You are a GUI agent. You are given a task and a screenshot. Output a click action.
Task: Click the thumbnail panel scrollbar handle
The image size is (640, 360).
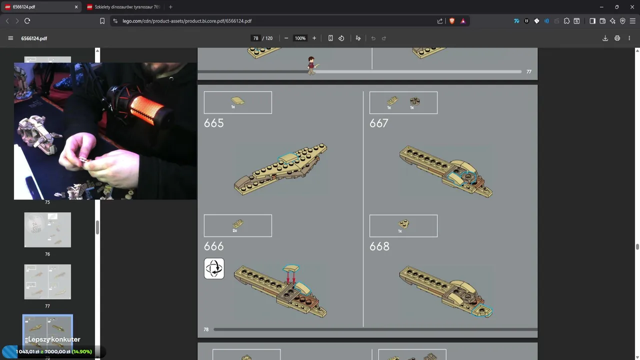click(97, 227)
